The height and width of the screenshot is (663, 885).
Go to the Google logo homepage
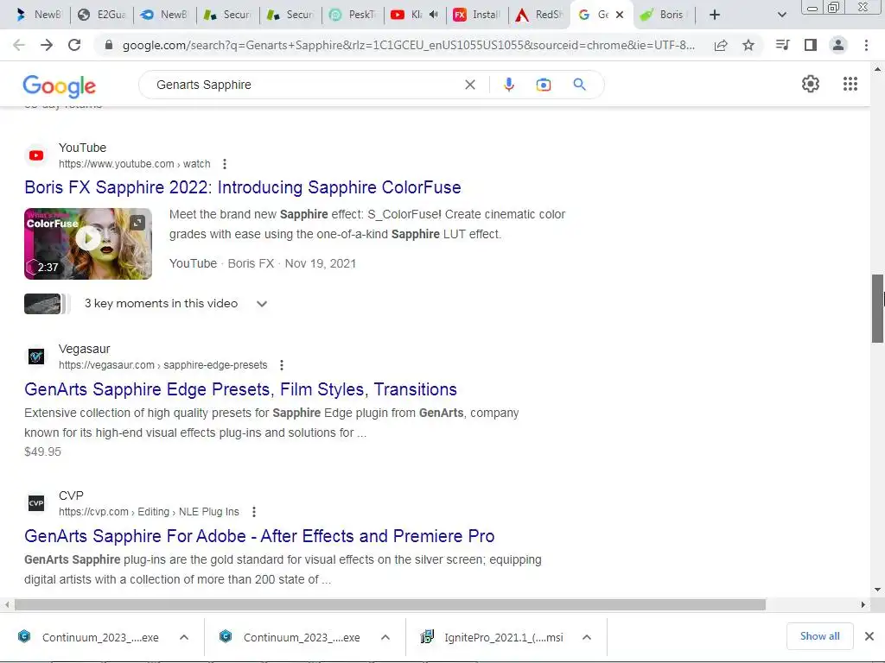coord(60,85)
